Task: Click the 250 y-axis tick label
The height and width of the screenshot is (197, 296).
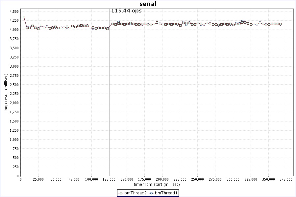Action: (16, 167)
